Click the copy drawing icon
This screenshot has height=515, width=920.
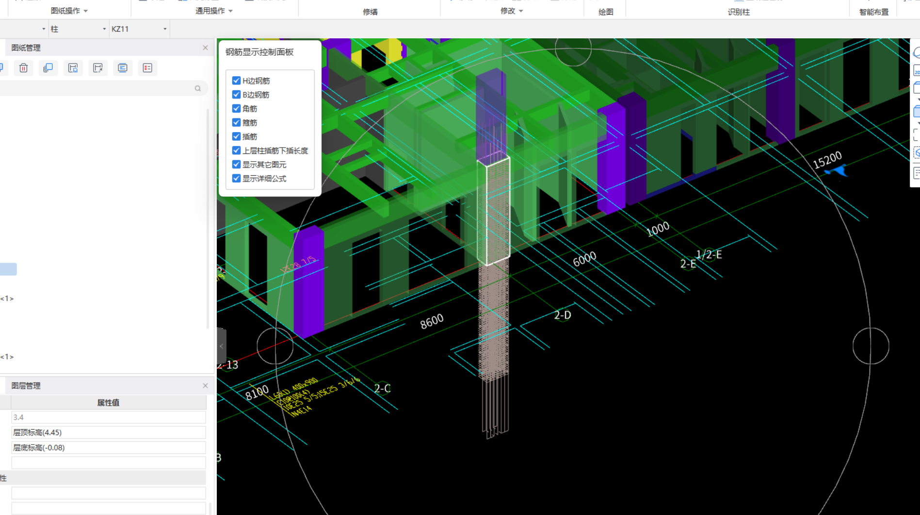point(48,68)
